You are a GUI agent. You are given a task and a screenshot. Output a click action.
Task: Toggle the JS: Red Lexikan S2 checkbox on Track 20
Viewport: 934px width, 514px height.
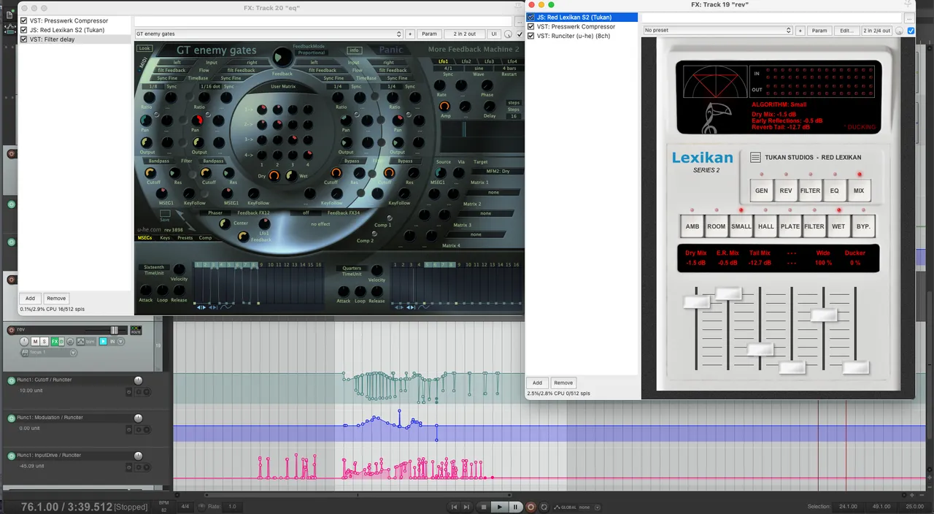pos(23,30)
